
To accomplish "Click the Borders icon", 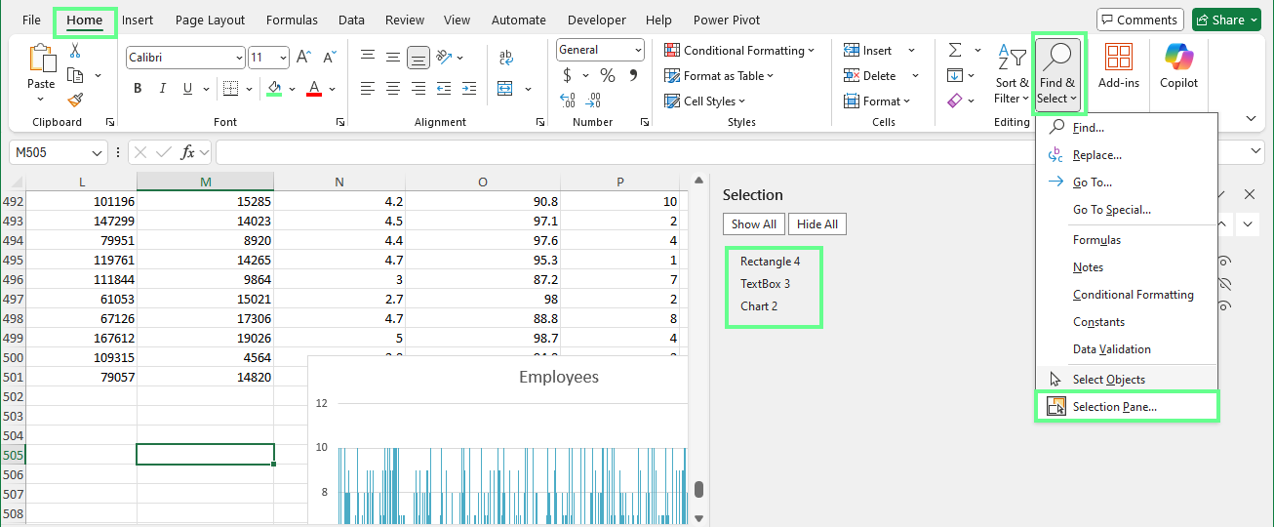I will click(x=230, y=89).
